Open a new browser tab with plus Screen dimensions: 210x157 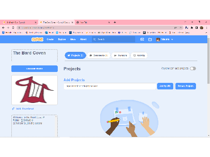tap(115, 22)
